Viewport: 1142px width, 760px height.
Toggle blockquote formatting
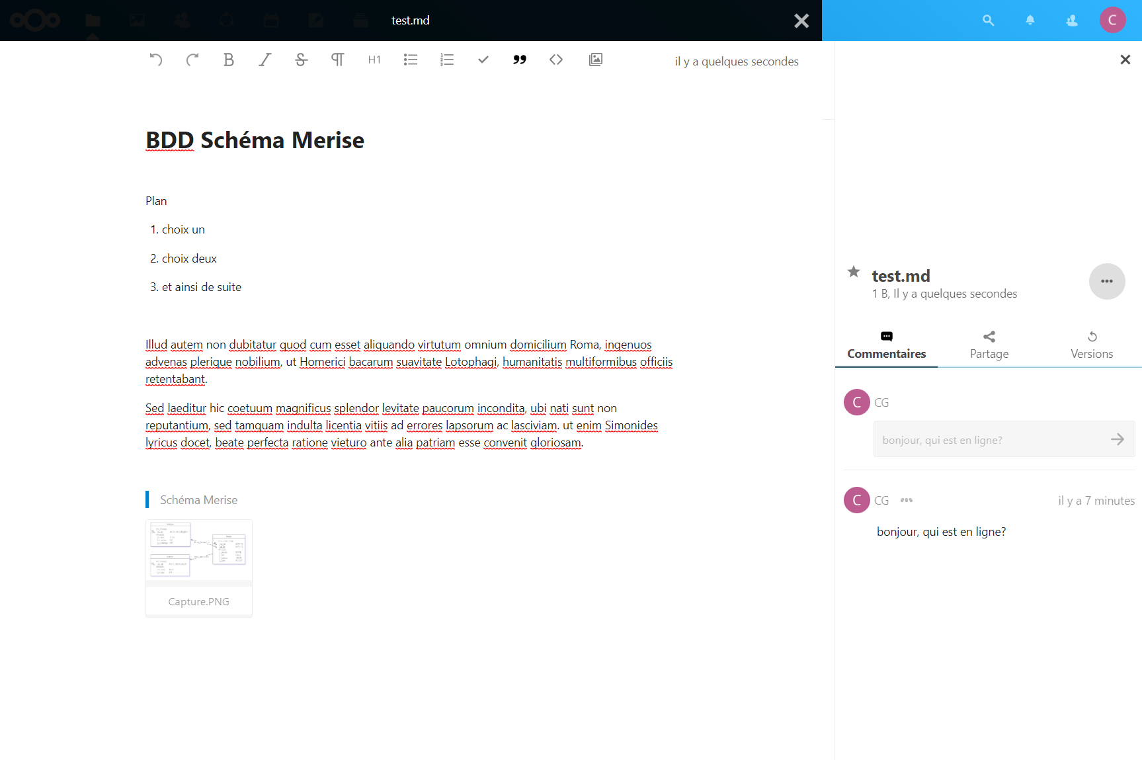[x=520, y=60]
